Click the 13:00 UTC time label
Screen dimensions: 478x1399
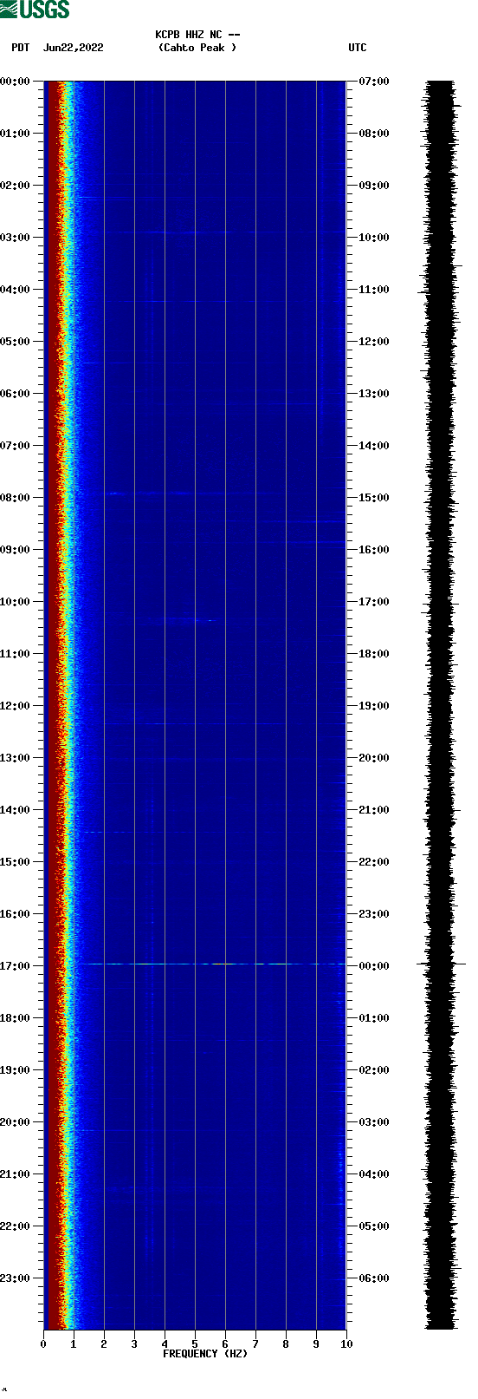[374, 394]
